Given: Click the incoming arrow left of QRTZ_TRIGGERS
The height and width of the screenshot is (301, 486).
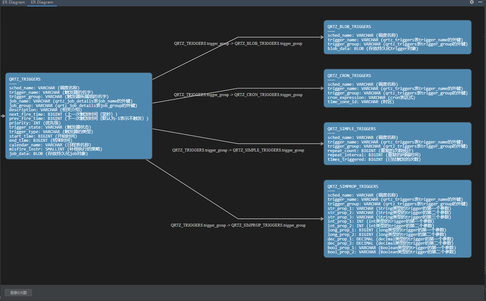Looking at the screenshot, I should point(3,116).
